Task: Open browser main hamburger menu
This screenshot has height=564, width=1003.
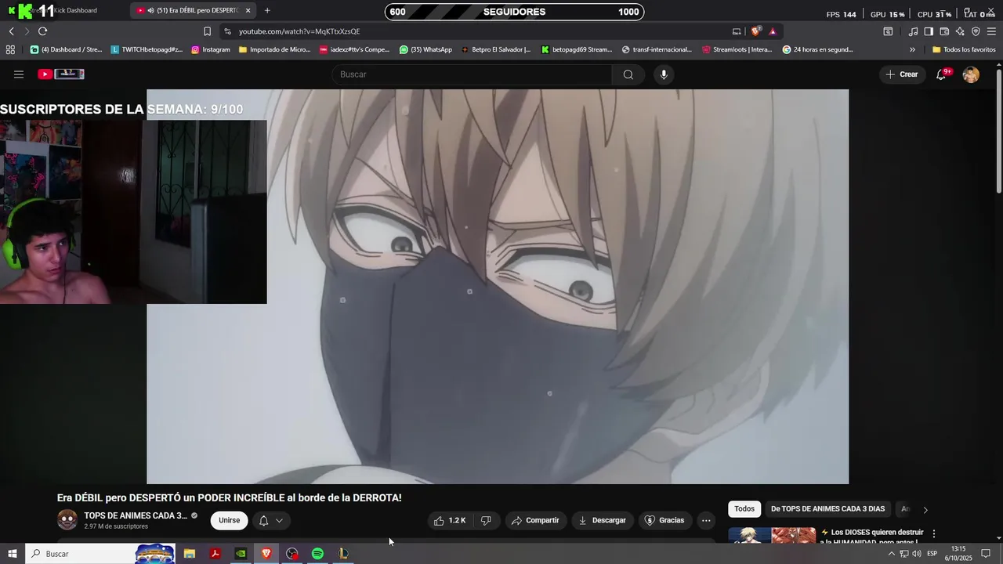Action: click(991, 31)
